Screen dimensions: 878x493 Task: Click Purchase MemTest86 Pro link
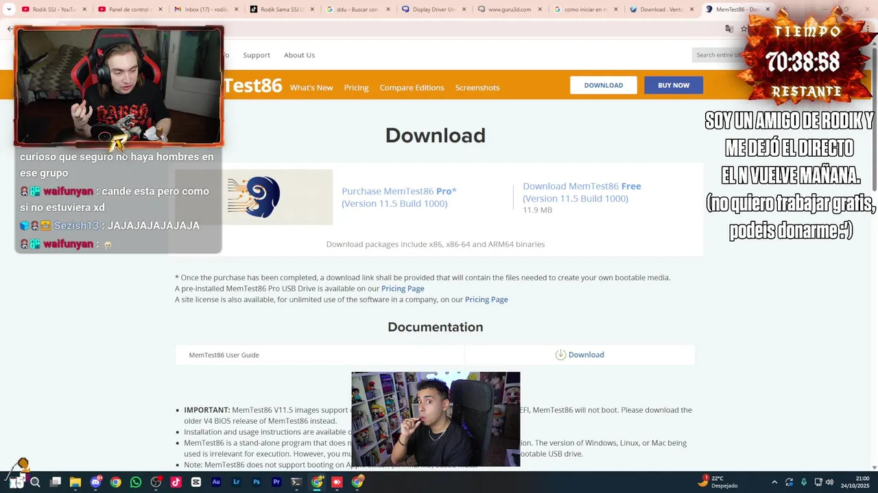pos(399,197)
